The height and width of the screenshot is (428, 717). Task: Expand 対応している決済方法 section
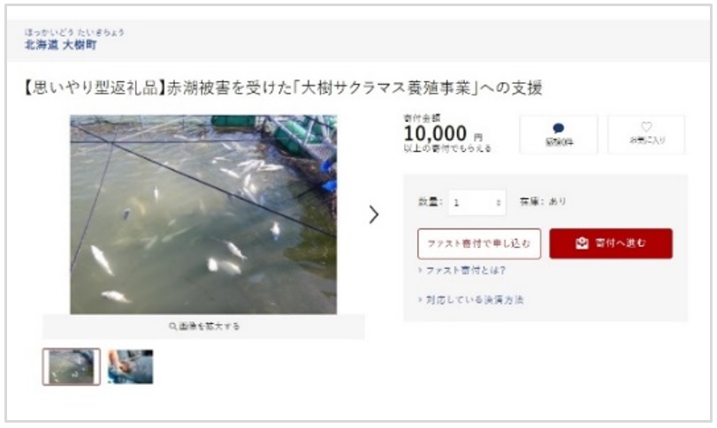pyautogui.click(x=470, y=300)
